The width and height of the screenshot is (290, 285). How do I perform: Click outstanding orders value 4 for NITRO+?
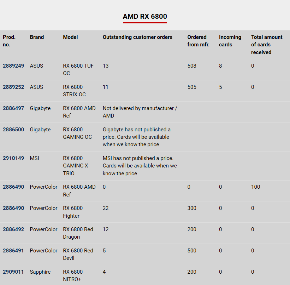pyautogui.click(x=104, y=272)
